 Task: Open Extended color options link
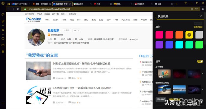(x=198, y=27)
